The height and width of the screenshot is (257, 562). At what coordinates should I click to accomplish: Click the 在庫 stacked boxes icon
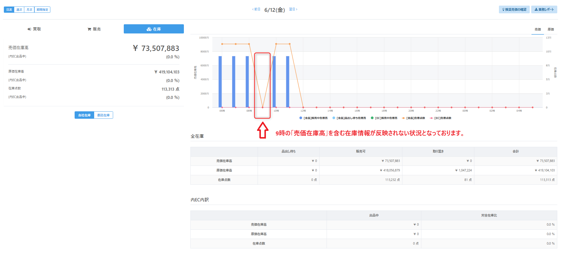pyautogui.click(x=149, y=29)
